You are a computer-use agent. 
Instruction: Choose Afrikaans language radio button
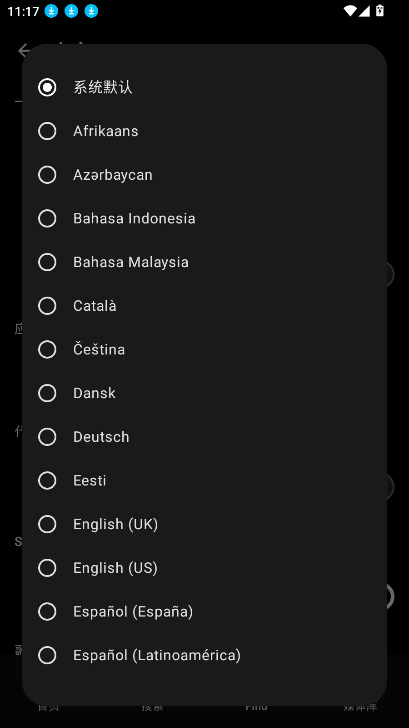point(47,131)
